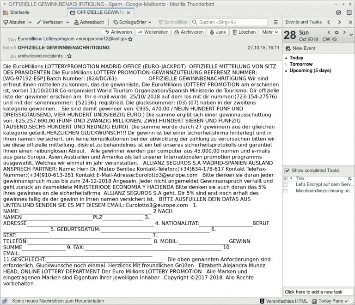Collapse the Upcoming (5 days) section
Viewport: 355px width, 305px height.
point(286,71)
